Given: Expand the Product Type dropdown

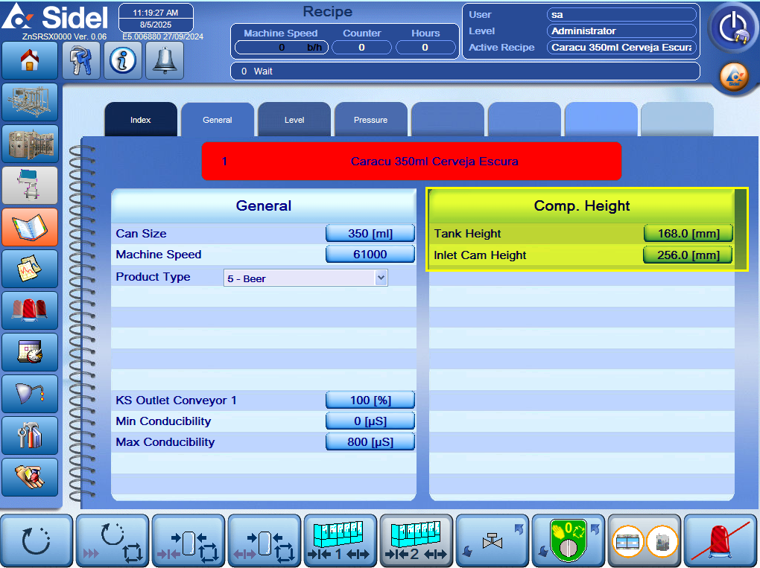Looking at the screenshot, I should (381, 278).
